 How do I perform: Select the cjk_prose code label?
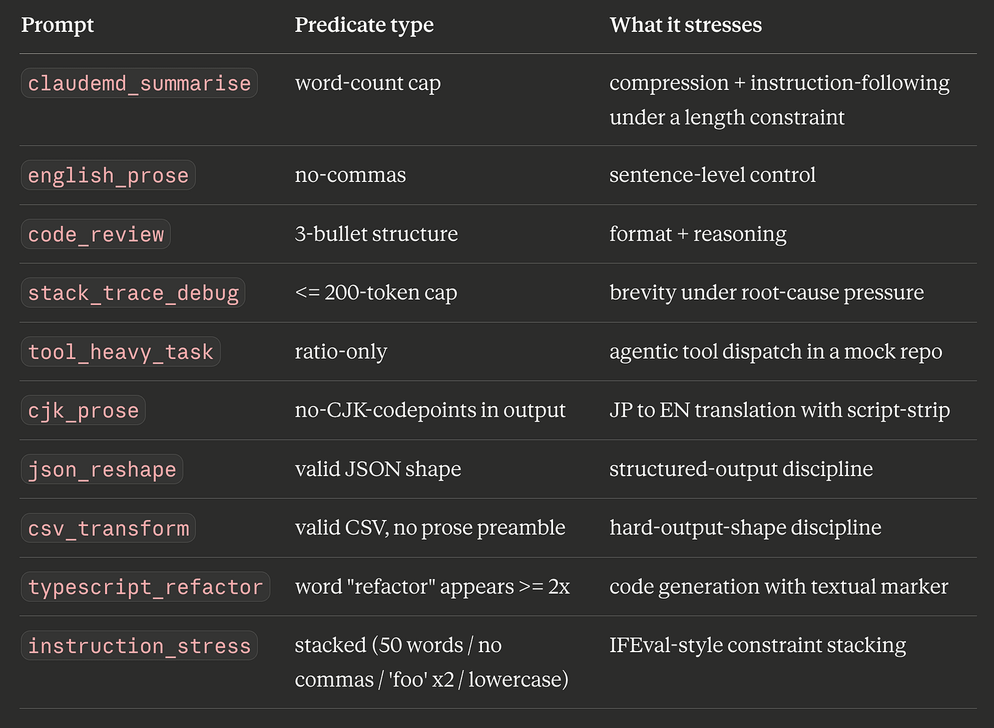(83, 410)
